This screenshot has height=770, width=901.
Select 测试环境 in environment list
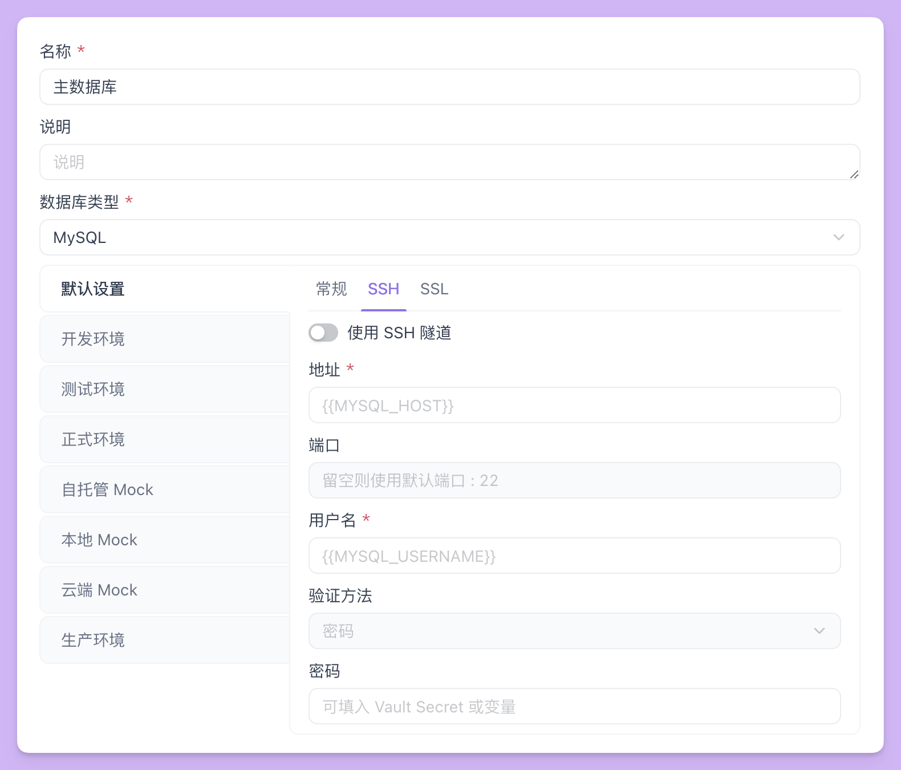tap(165, 389)
